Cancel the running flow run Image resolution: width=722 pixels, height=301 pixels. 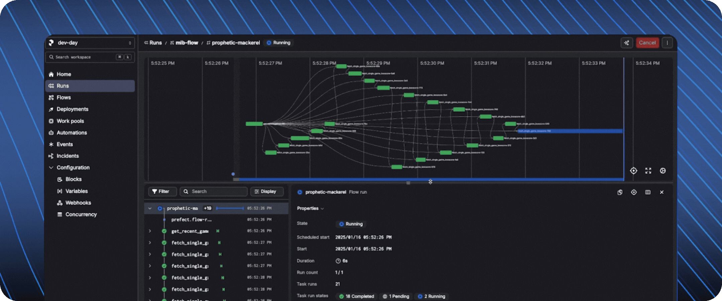(x=647, y=43)
